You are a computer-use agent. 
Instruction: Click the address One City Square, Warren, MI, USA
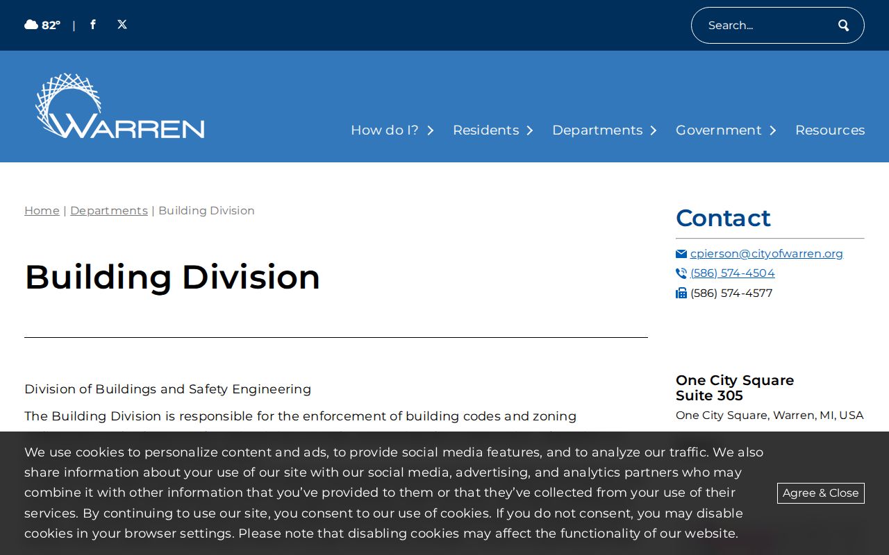pos(770,416)
